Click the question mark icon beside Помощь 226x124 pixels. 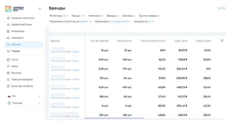point(9,103)
